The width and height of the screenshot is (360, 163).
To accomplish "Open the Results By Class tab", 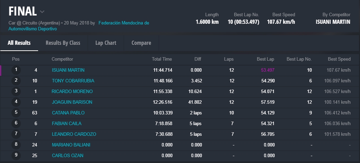I will [63, 43].
